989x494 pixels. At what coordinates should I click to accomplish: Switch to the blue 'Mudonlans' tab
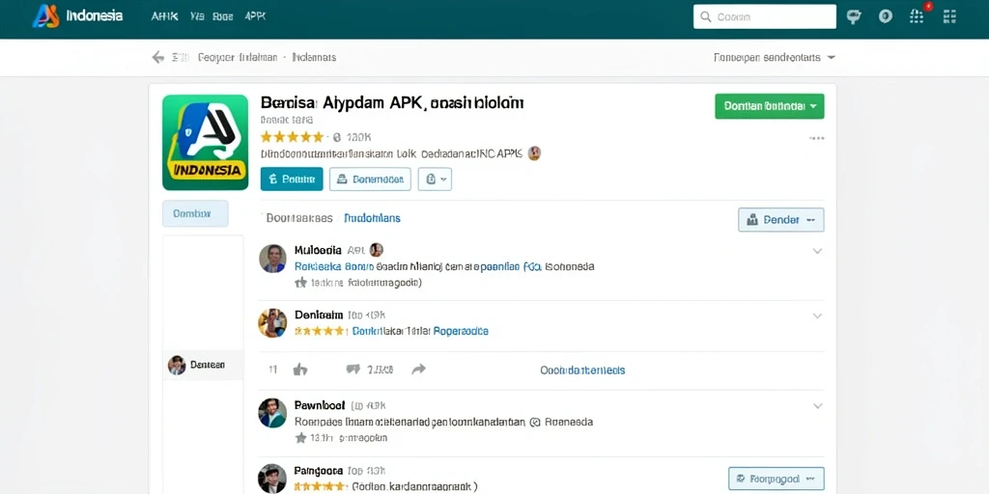[372, 218]
